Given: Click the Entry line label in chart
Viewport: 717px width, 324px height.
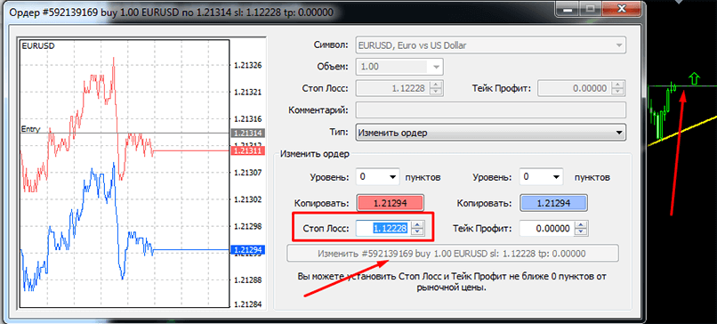Looking at the screenshot, I should [x=30, y=129].
